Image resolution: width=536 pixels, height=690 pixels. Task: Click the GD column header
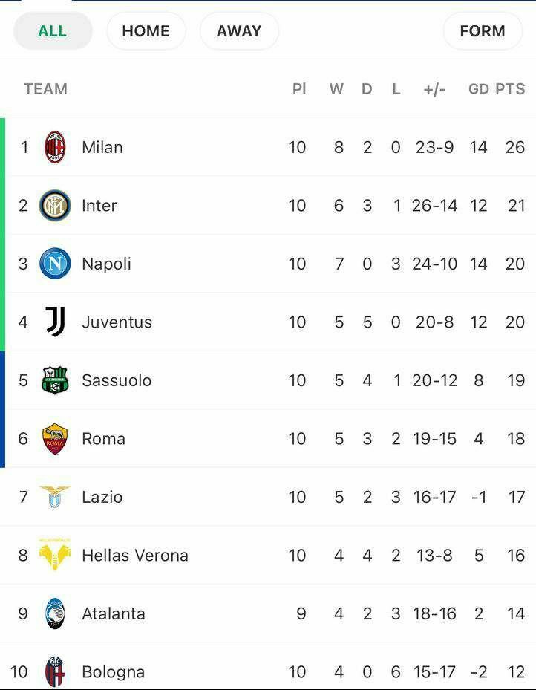(x=478, y=89)
